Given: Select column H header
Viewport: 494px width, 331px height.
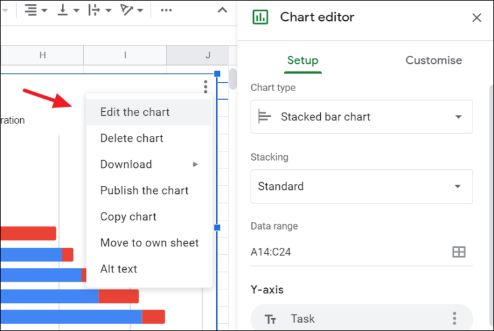Looking at the screenshot, I should tap(42, 55).
